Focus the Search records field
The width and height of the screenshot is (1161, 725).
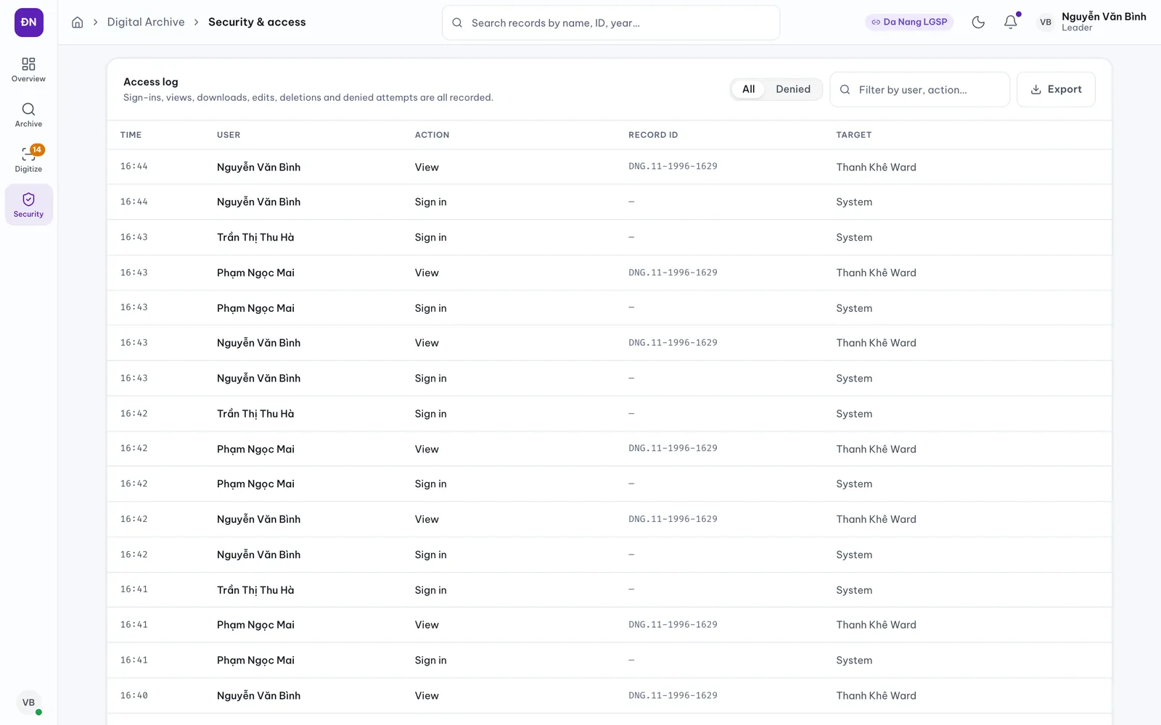click(x=611, y=22)
